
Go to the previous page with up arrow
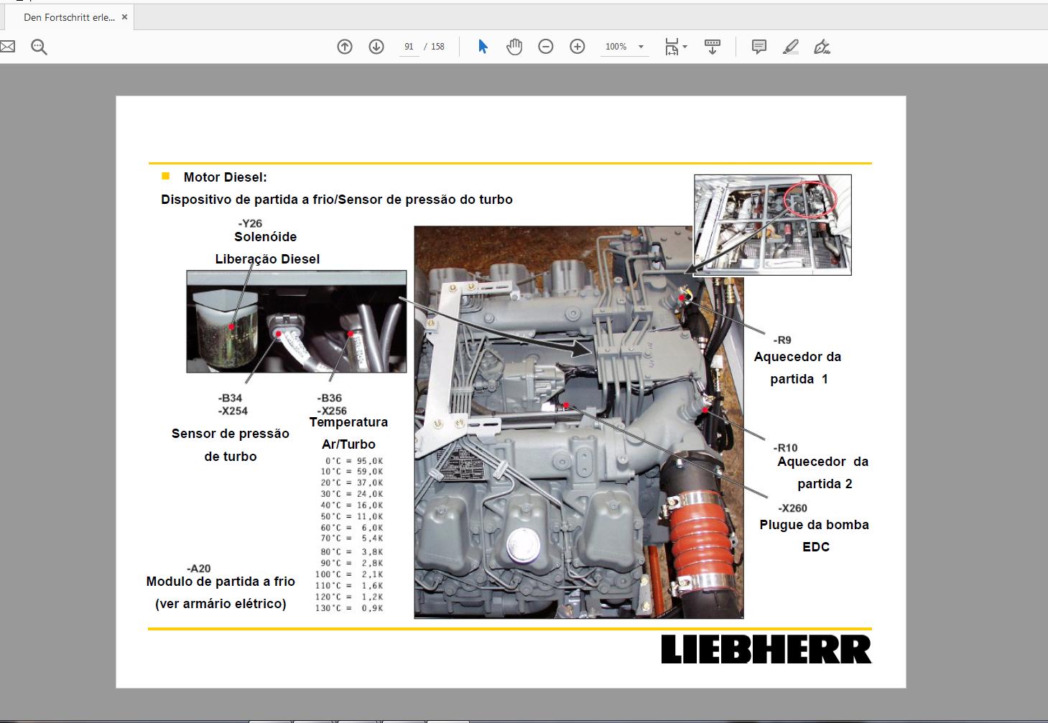[x=344, y=46]
